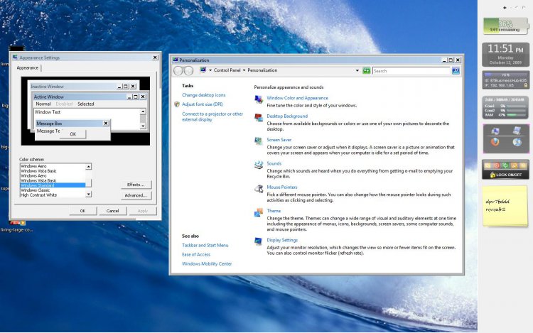The image size is (533, 333).
Task: Click the Control Panel breadcrumb
Action: [227, 70]
